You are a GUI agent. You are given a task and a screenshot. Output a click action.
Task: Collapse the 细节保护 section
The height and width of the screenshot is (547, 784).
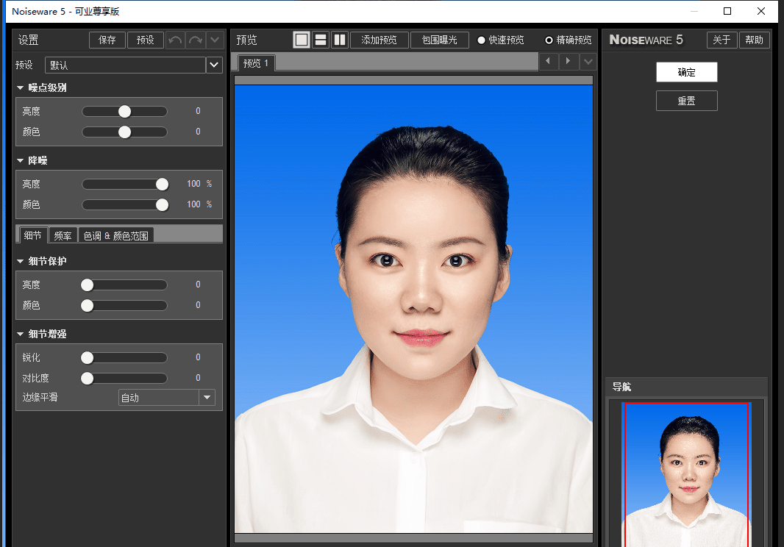coord(20,261)
